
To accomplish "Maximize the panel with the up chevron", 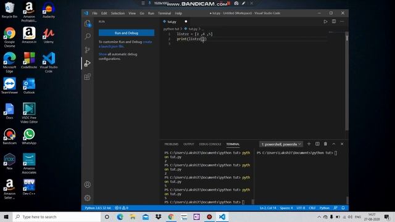I will click(334, 144).
